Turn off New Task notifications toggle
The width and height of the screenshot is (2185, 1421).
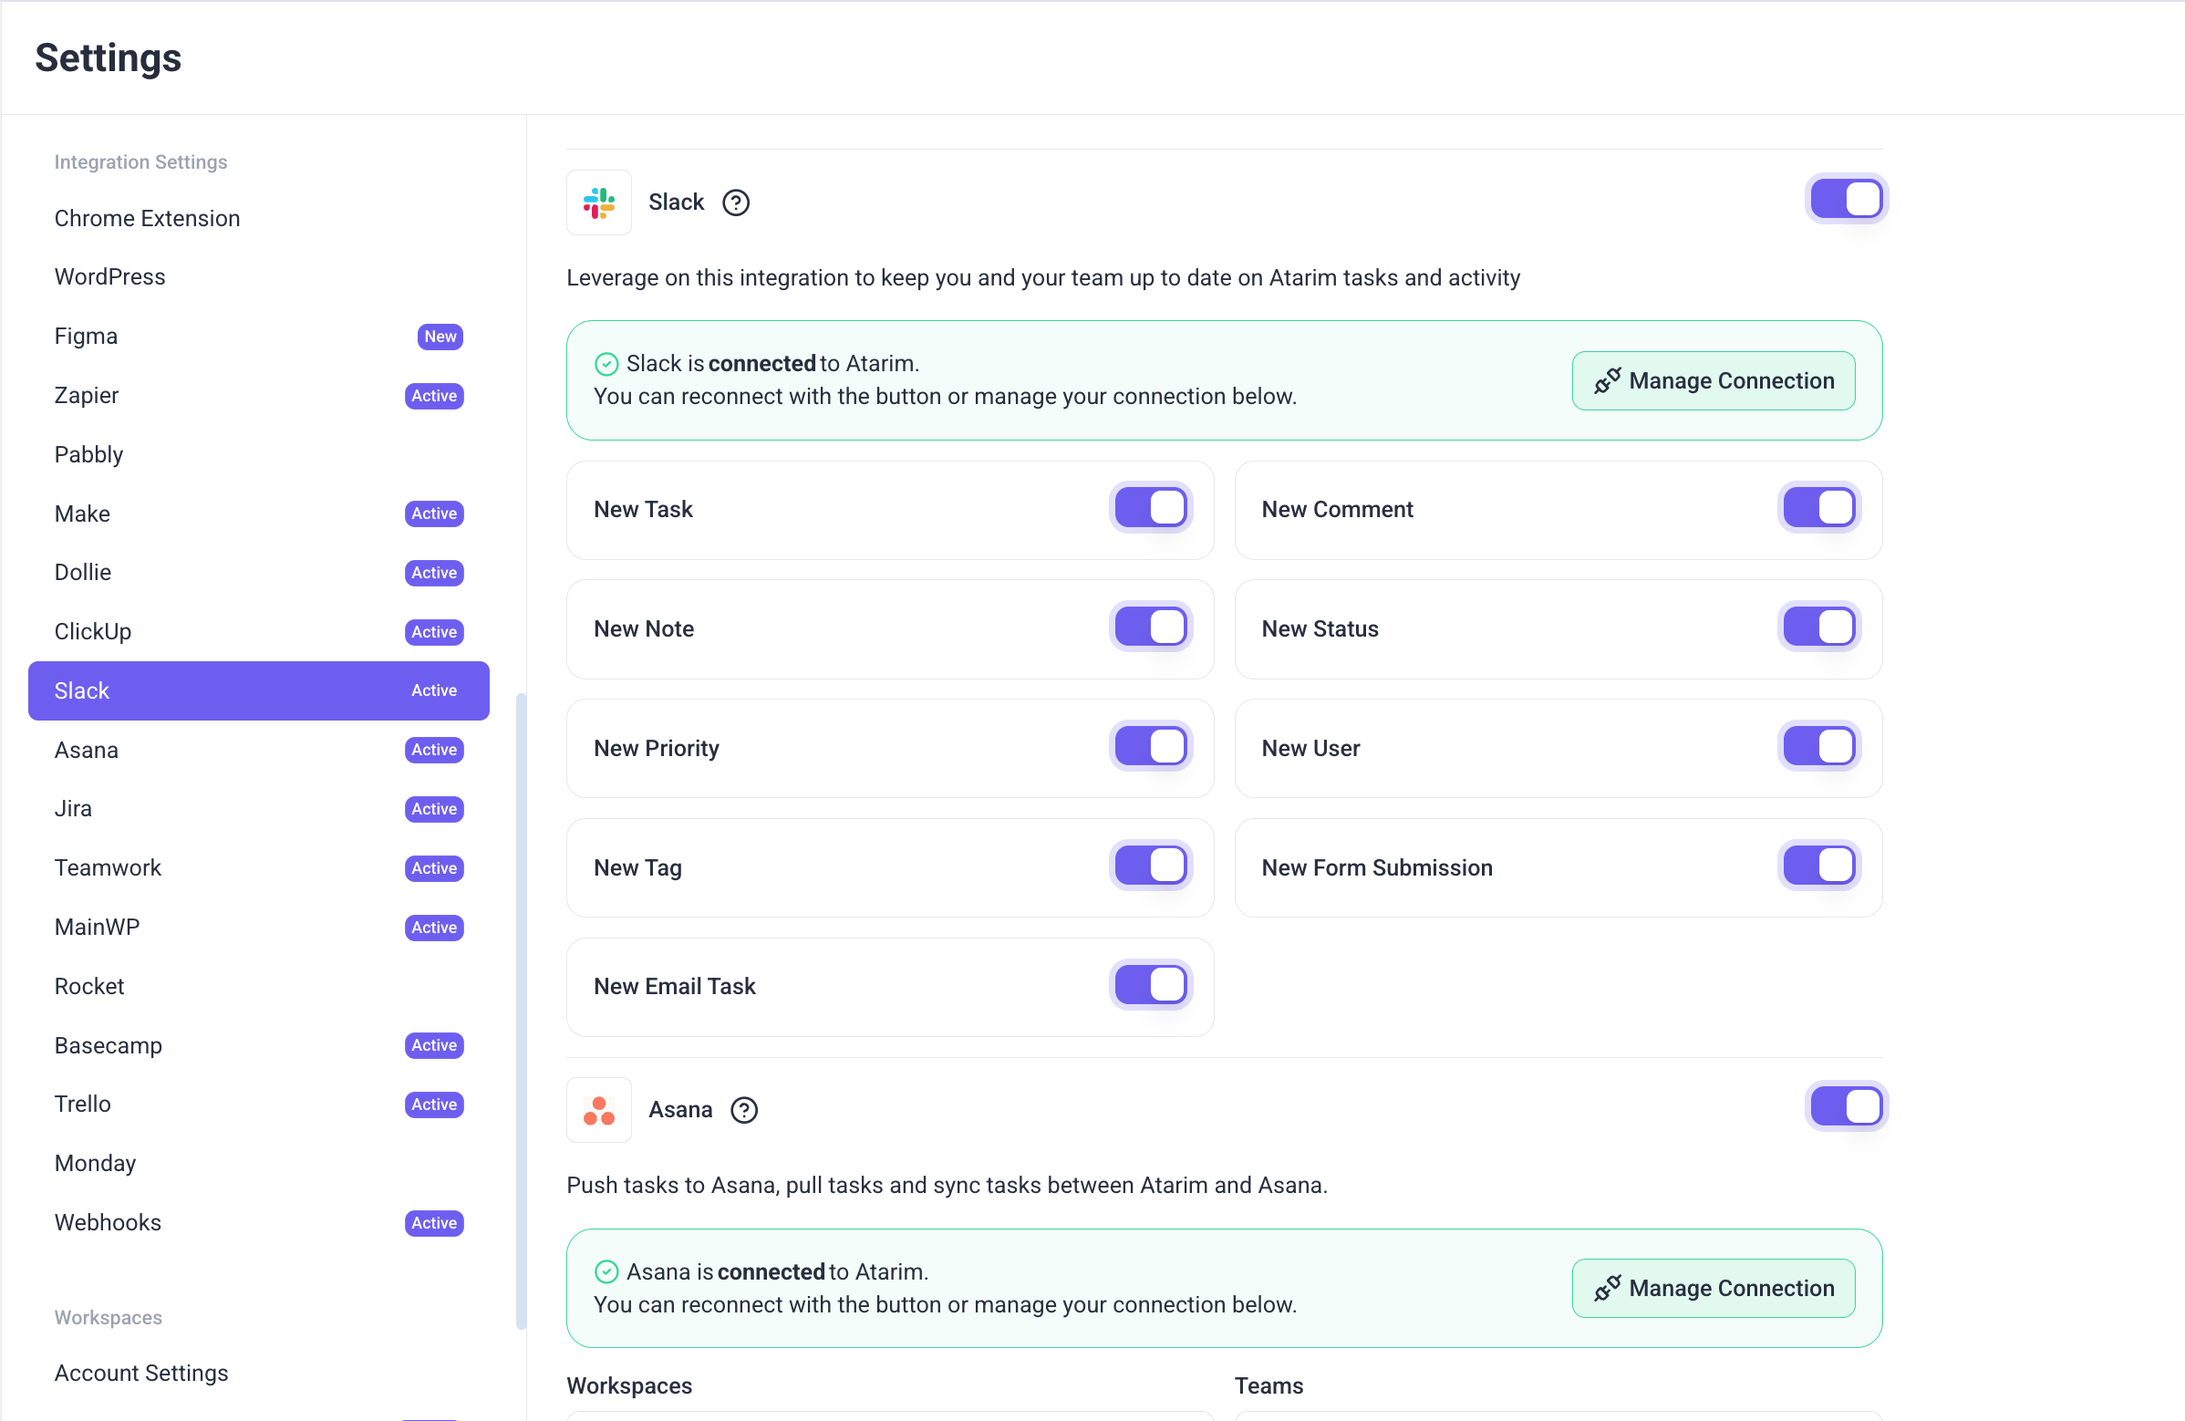tap(1150, 508)
